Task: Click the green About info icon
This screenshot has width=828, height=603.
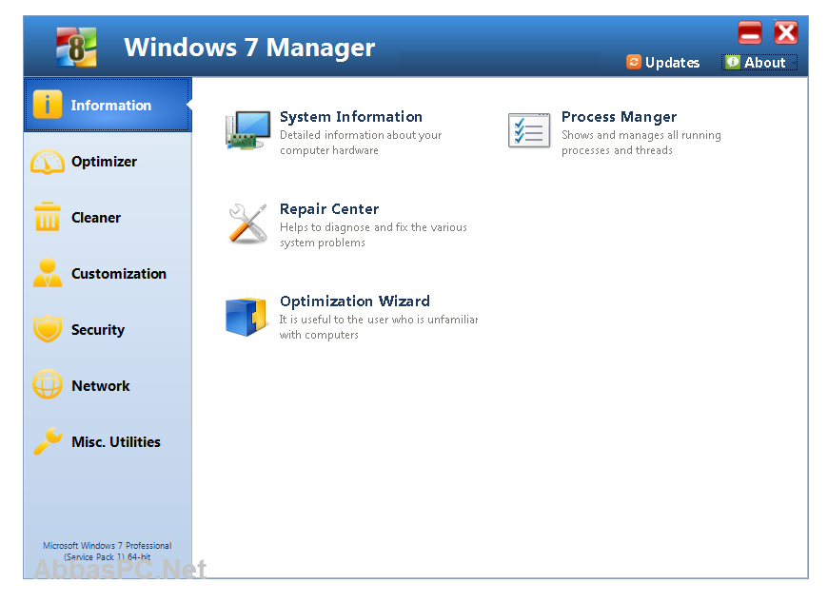Action: pos(733,62)
